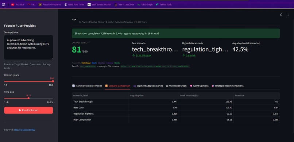Open the Wall Street Journal bookmark
This screenshot has width=294, height=142.
coord(99,4)
